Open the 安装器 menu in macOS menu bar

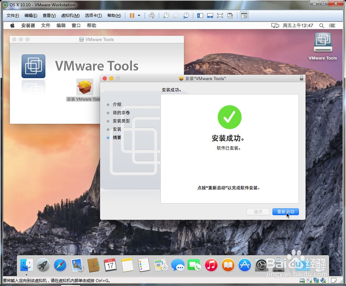(28, 25)
